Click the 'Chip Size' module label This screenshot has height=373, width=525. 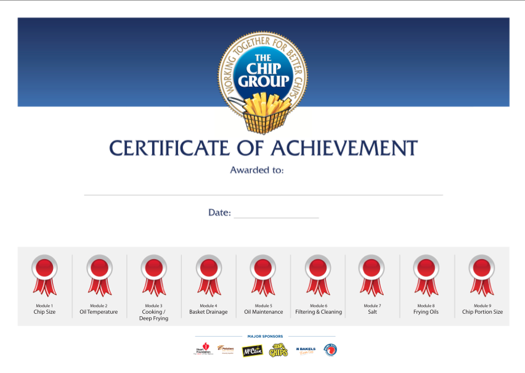pyautogui.click(x=44, y=312)
